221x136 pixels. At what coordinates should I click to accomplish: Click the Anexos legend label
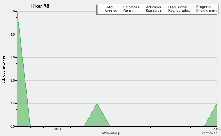110,11
